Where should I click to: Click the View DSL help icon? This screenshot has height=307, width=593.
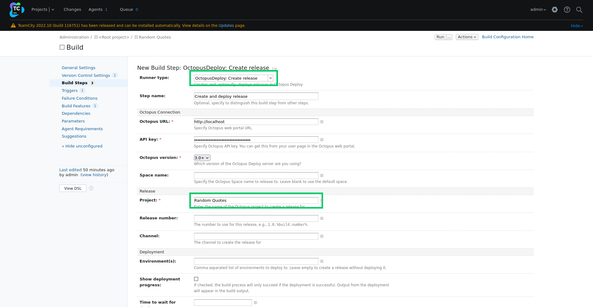(x=91, y=188)
